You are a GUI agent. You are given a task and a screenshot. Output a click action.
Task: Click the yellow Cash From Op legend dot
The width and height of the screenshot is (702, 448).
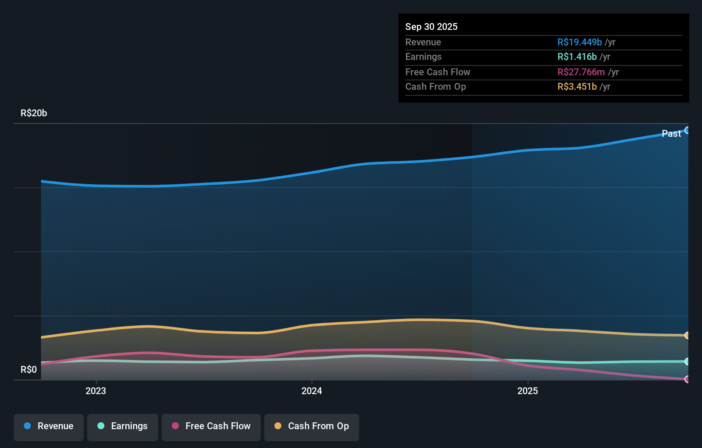278,426
